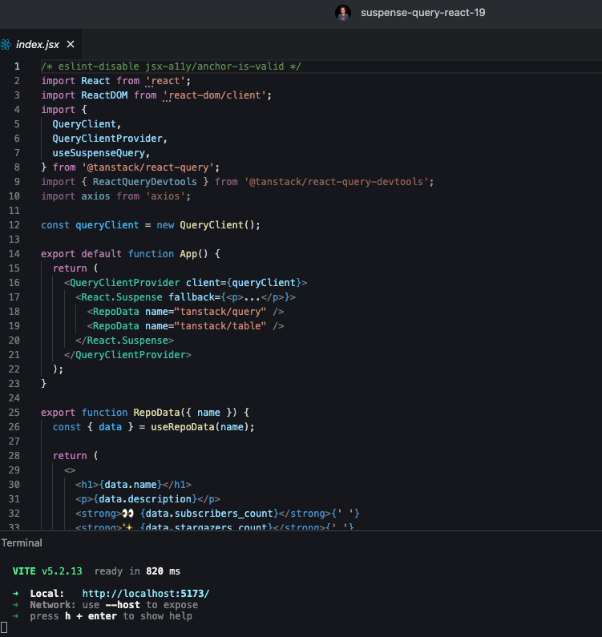Click the React.Suspense opening tag
The width and height of the screenshot is (602, 637).
point(122,297)
